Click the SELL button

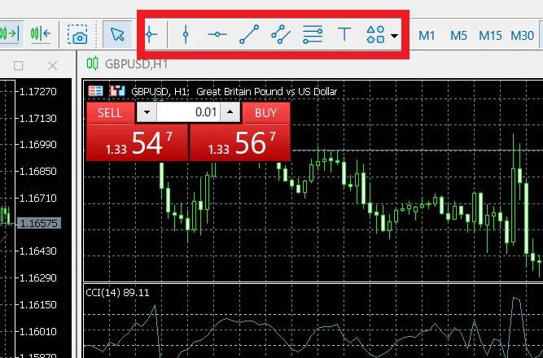(110, 112)
